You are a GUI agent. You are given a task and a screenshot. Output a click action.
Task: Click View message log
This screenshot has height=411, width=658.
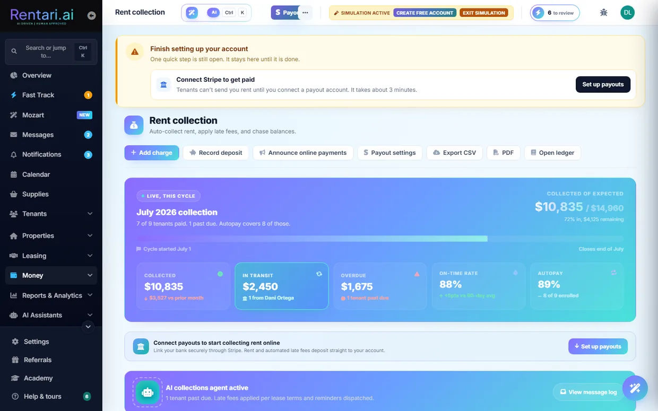[x=588, y=392]
